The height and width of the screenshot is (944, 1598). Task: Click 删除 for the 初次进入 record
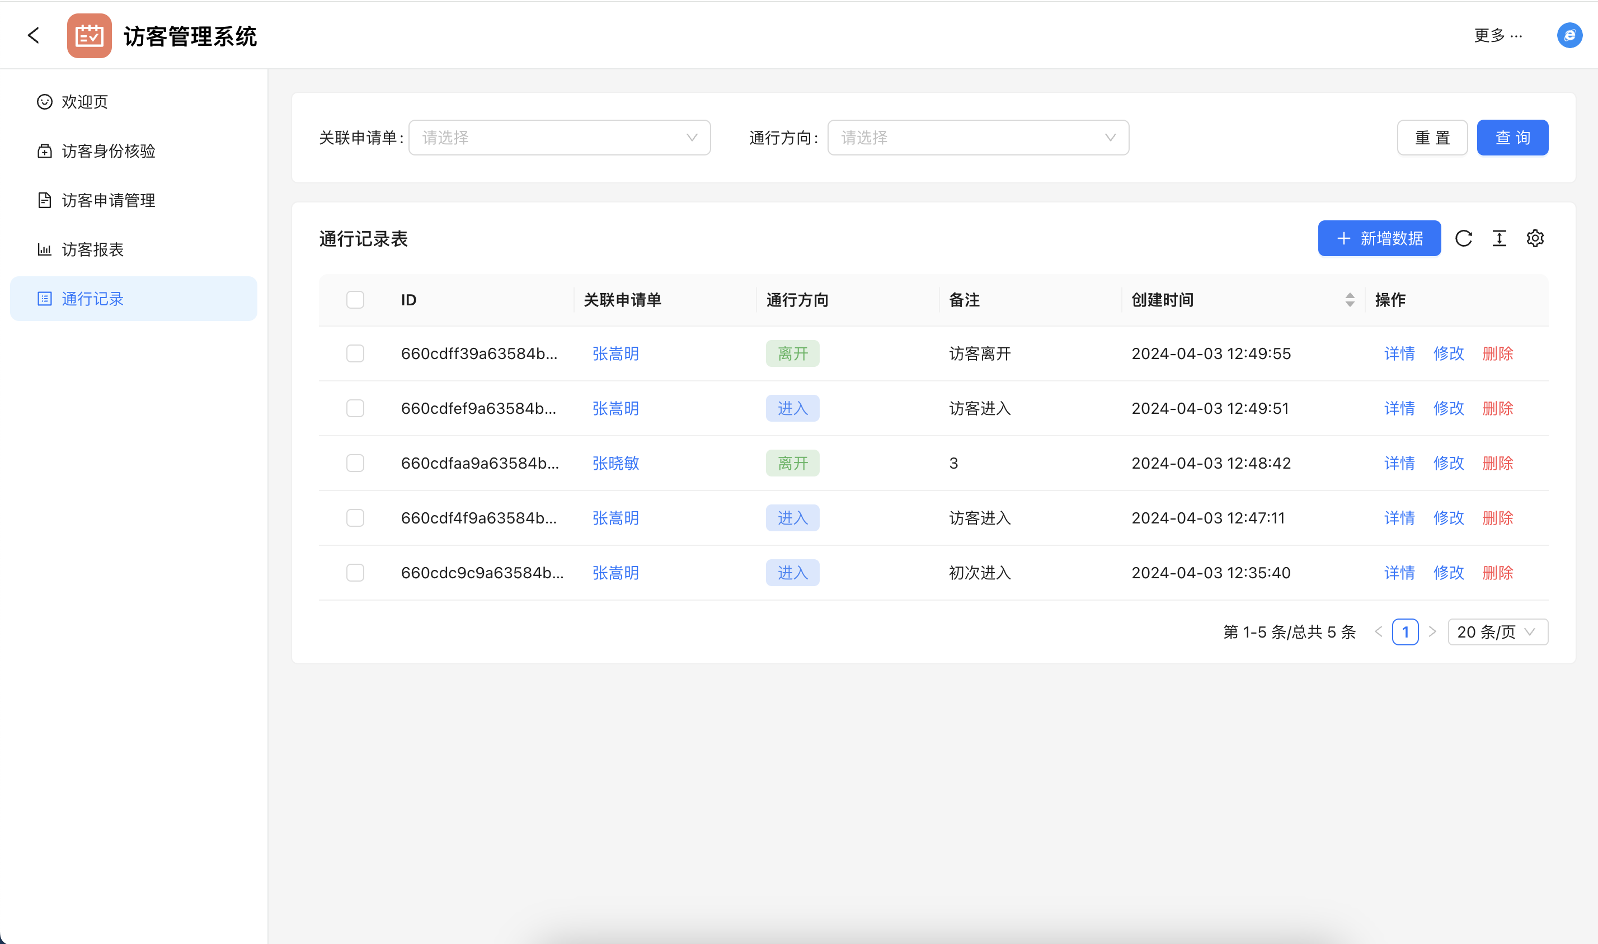click(x=1497, y=573)
